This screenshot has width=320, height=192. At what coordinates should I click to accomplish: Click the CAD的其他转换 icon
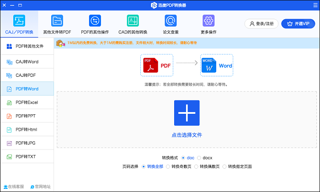click(x=133, y=21)
